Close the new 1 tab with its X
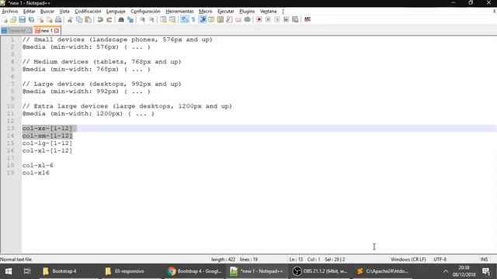Image resolution: width=497 pixels, height=279 pixels. click(x=57, y=31)
